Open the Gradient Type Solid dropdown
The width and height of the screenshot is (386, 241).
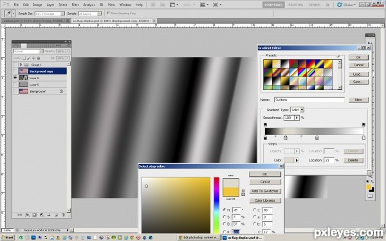point(297,110)
